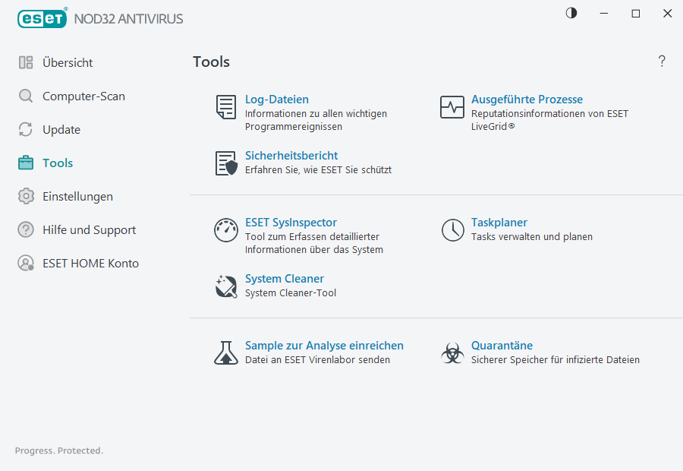Image resolution: width=683 pixels, height=471 pixels.
Task: Click the System Cleaner brush icon
Action: point(225,286)
